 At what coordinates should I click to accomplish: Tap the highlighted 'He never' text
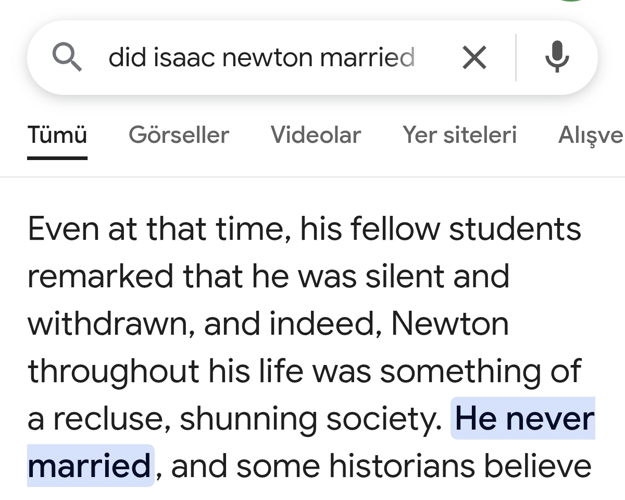(x=524, y=419)
